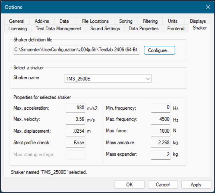Viewport: 215px width, 193px height.
Task: Close the Options dialog window
Action: [x=208, y=7]
